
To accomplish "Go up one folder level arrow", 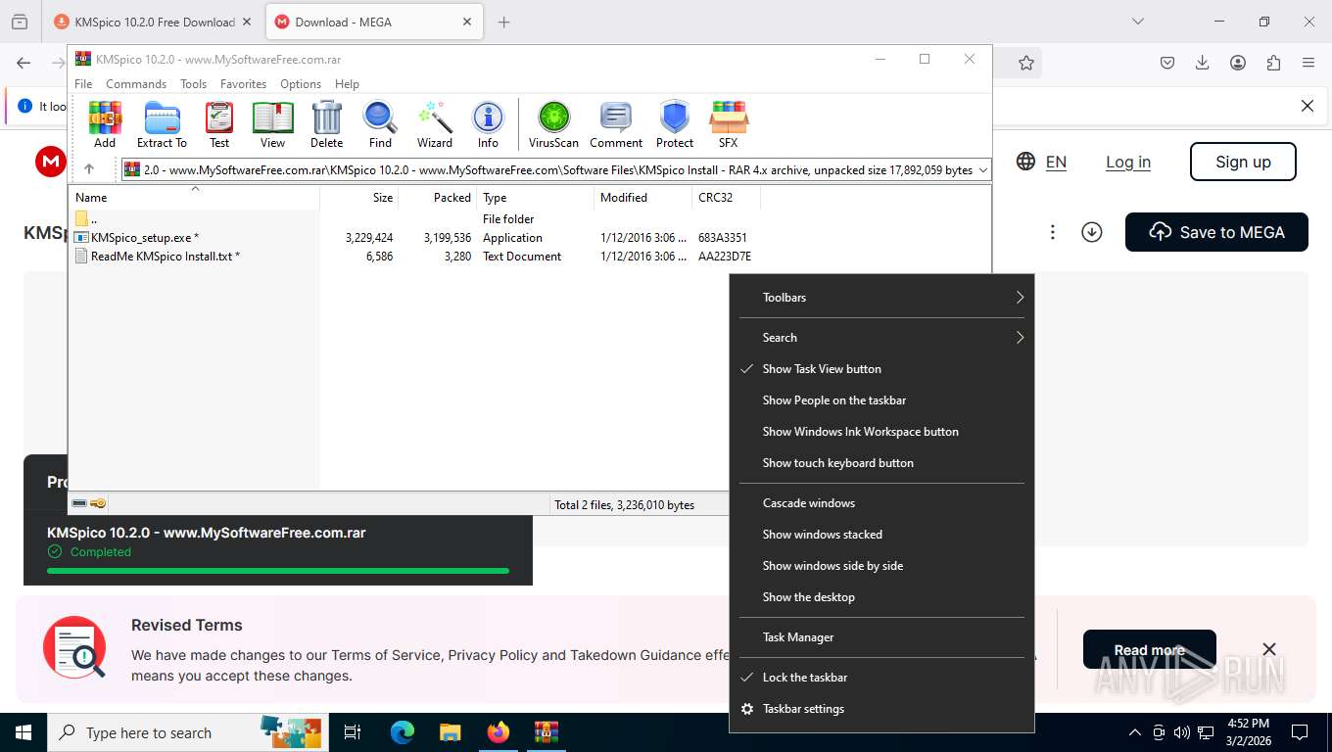I will pyautogui.click(x=89, y=169).
